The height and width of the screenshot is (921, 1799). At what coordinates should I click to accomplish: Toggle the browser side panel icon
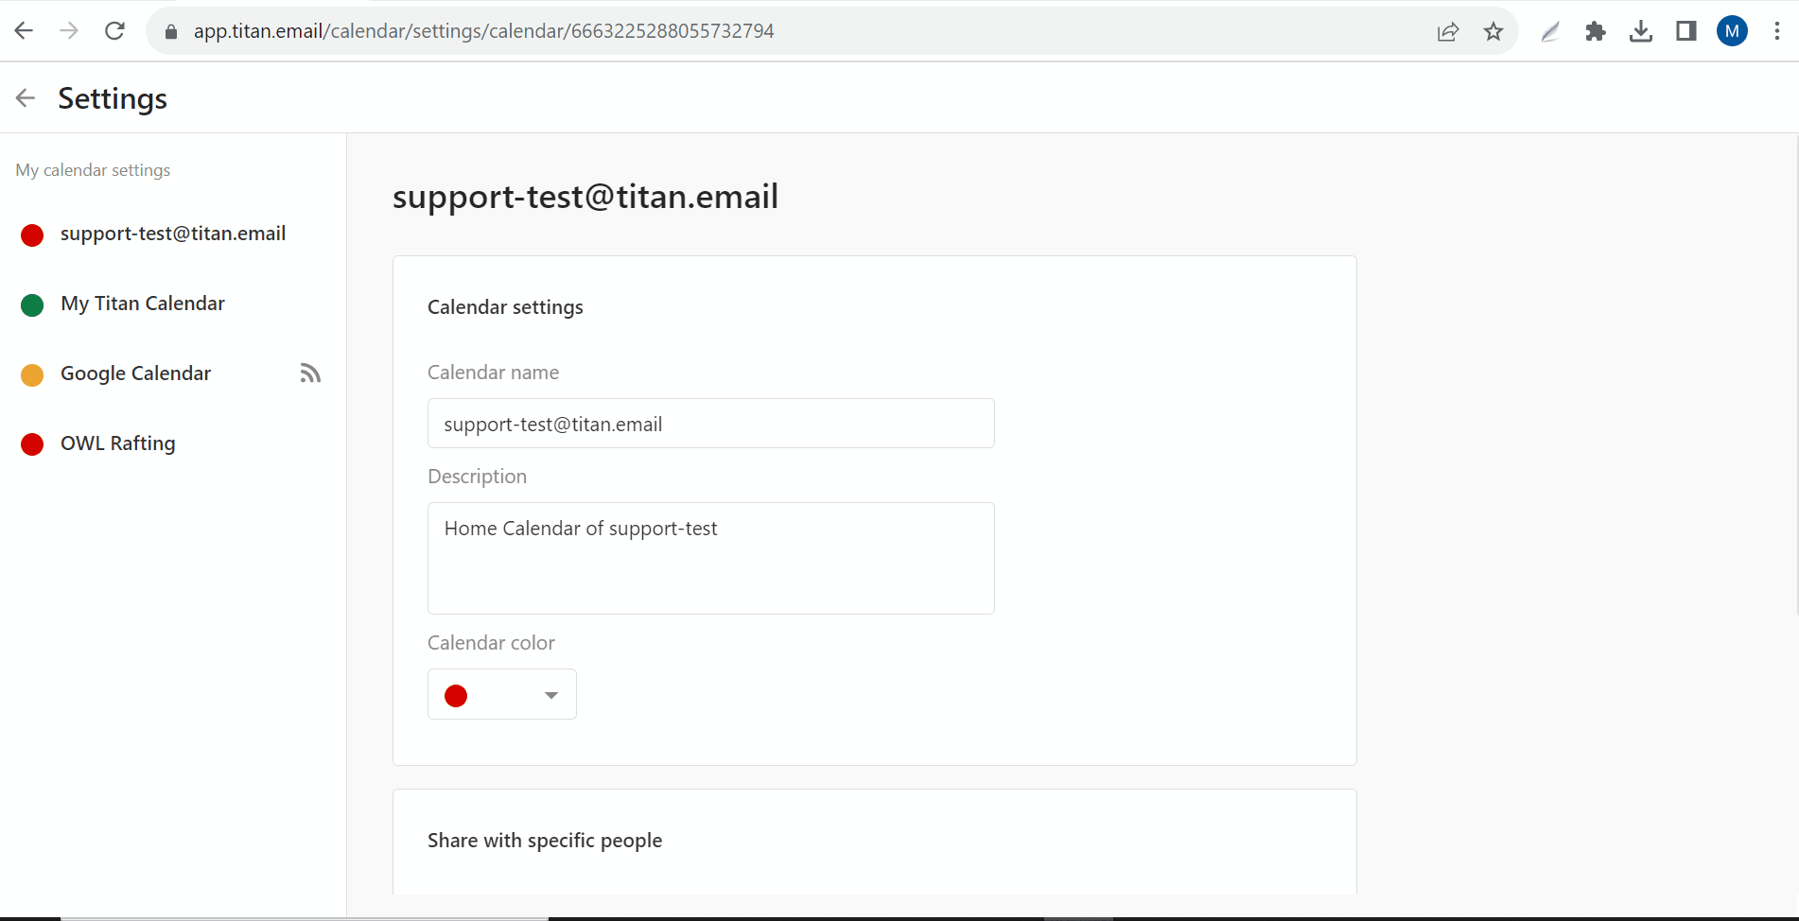click(1686, 31)
